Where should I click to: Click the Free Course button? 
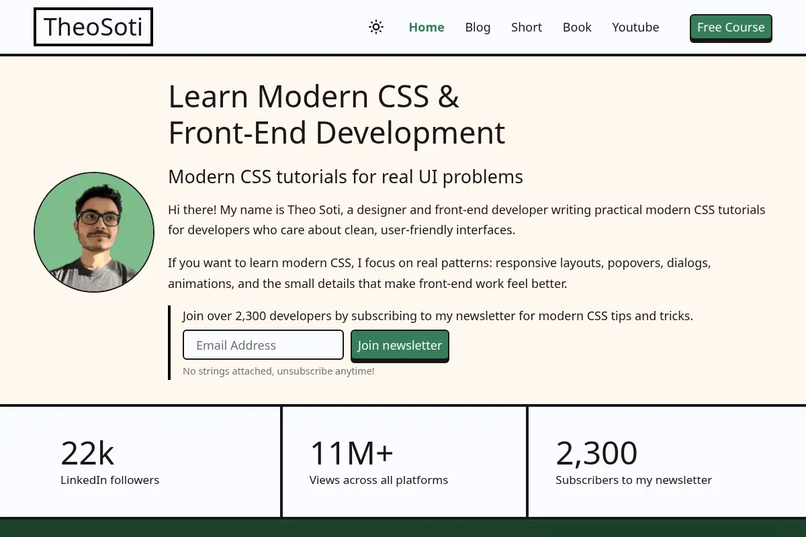click(731, 28)
